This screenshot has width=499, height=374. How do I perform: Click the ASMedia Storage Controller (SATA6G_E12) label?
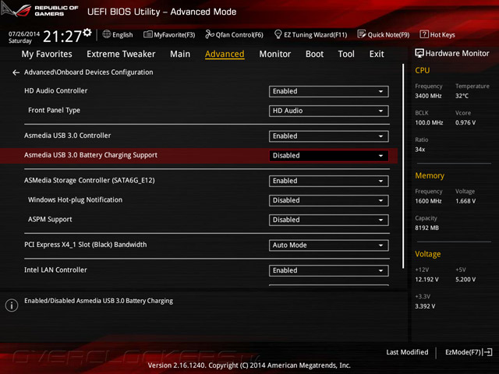tap(90, 180)
